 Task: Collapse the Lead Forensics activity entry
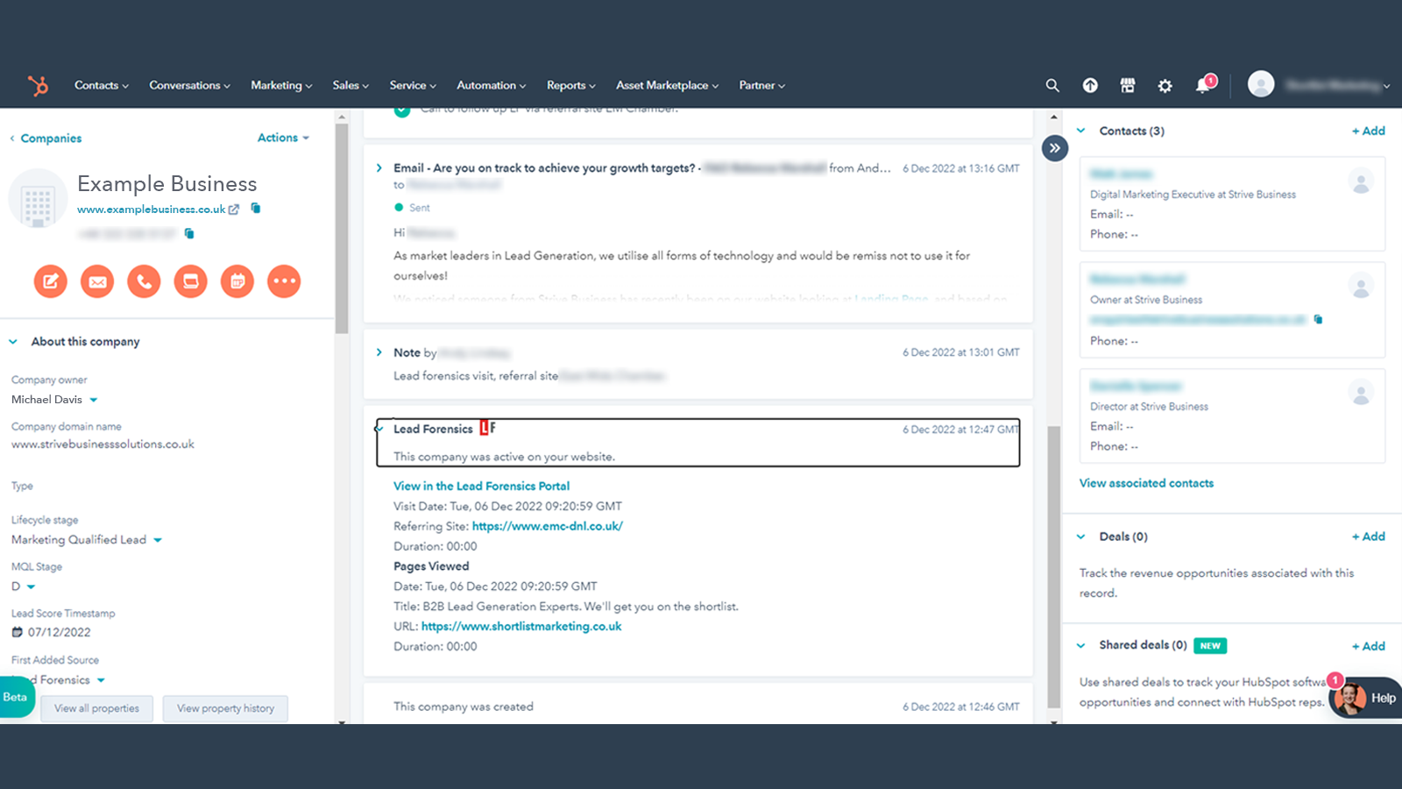379,429
